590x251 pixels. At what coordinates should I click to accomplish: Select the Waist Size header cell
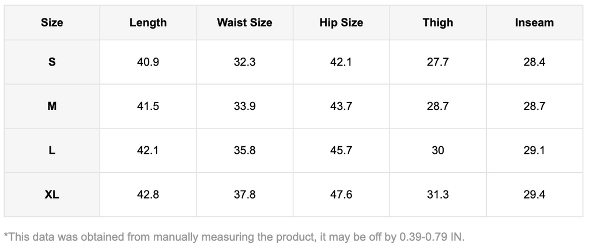coord(244,23)
